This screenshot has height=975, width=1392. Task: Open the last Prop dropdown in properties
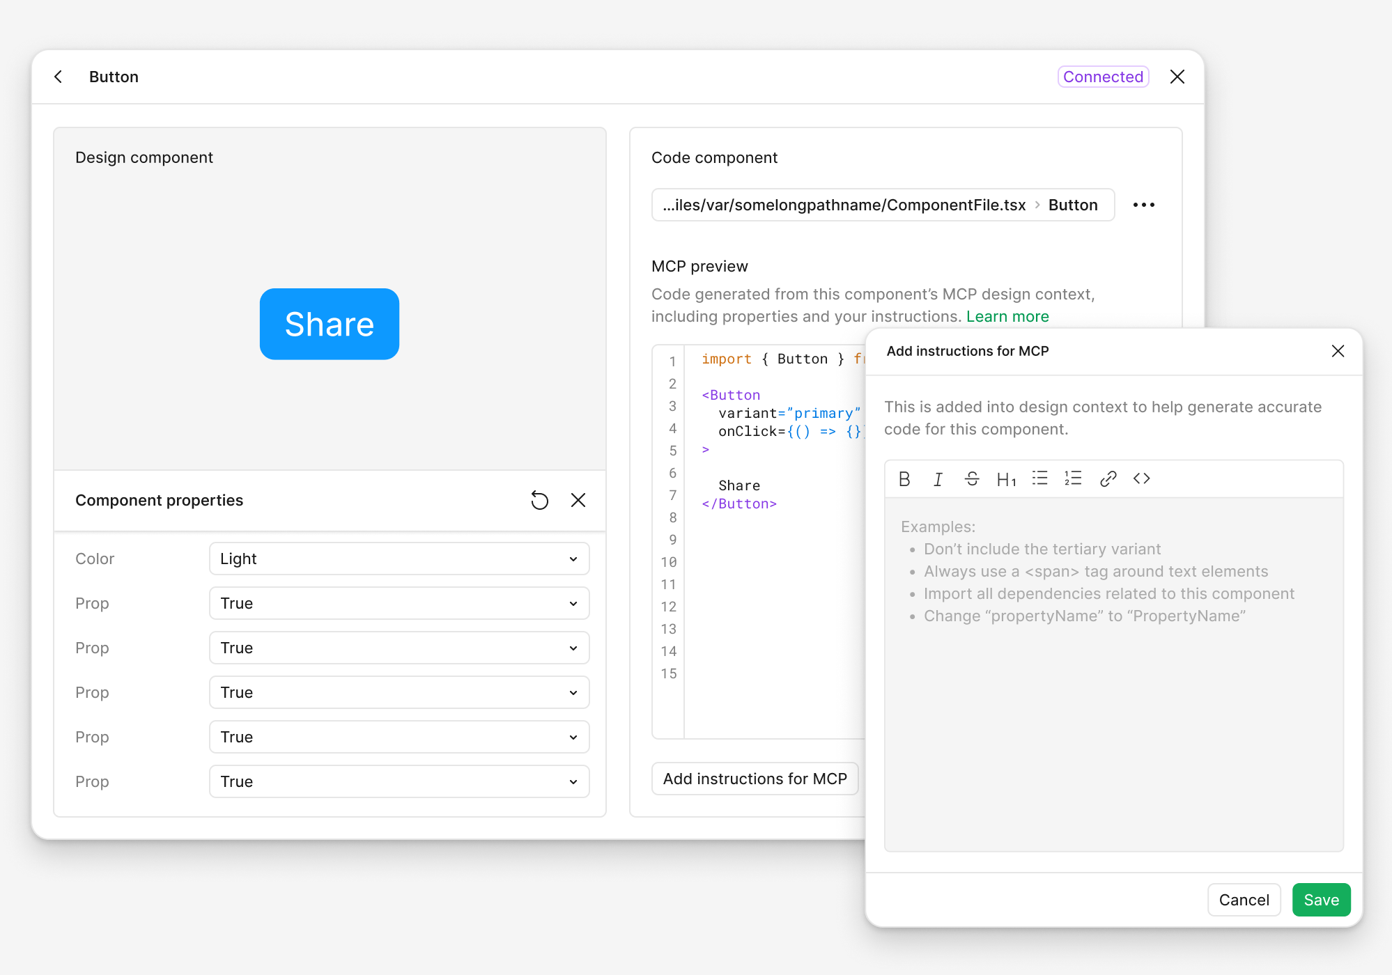399,781
